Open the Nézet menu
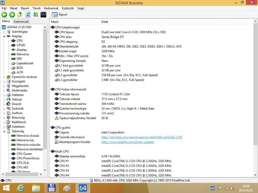 pyautogui.click(x=13, y=8)
